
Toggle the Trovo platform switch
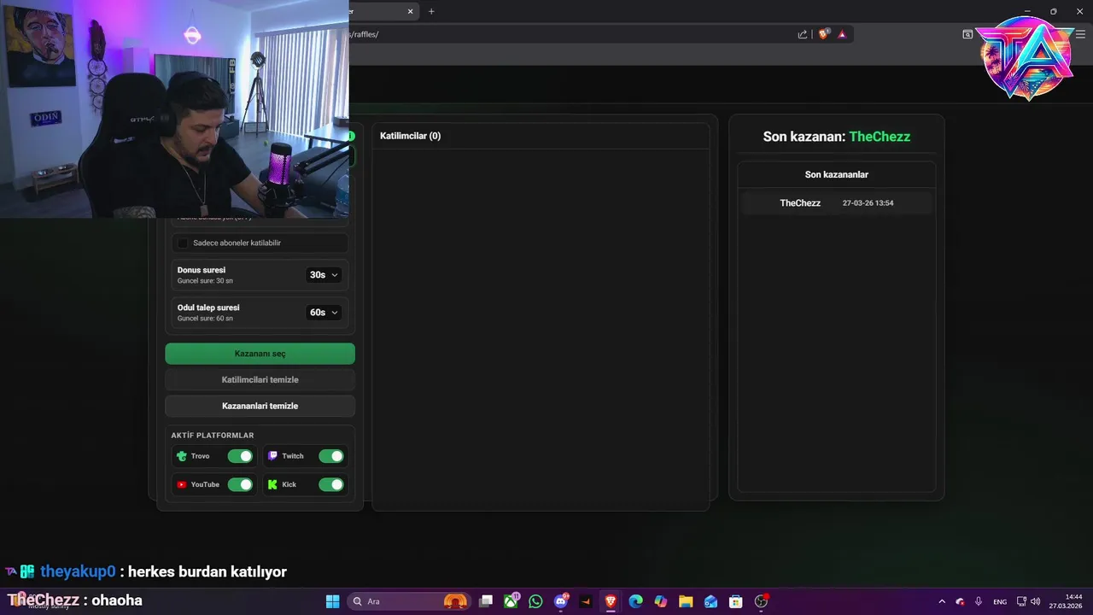tap(240, 456)
